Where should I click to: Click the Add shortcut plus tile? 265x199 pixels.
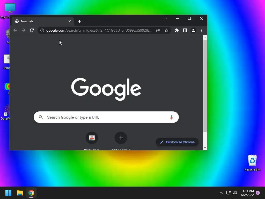coord(121,138)
